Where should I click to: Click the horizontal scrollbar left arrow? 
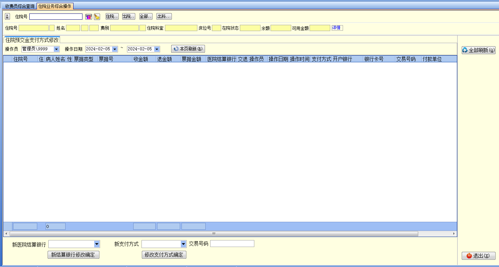(6, 234)
